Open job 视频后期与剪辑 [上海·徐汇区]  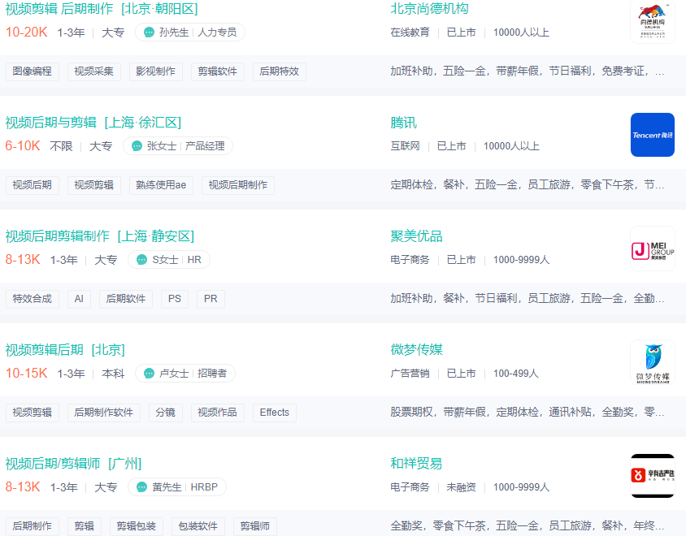coord(93,123)
